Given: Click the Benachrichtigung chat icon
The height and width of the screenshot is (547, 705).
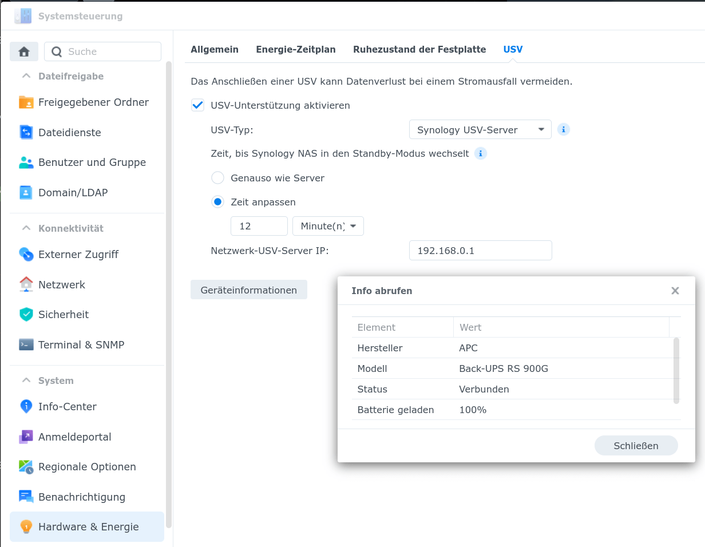Looking at the screenshot, I should [x=26, y=497].
